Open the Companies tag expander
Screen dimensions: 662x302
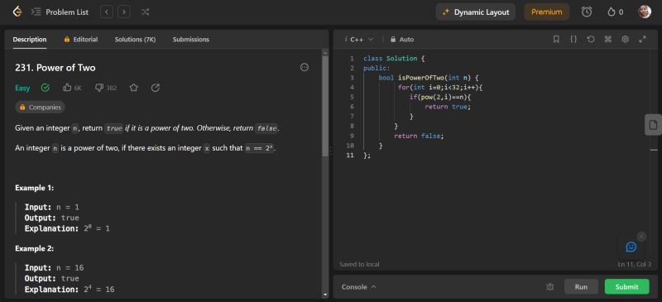[x=40, y=108]
